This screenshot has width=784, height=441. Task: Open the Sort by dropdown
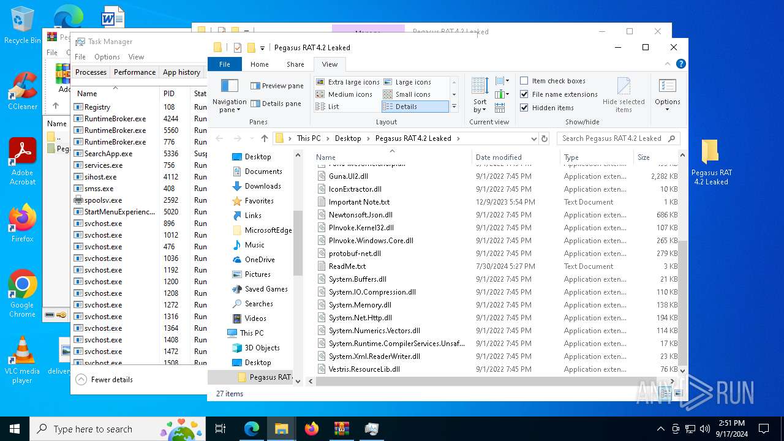(480, 96)
